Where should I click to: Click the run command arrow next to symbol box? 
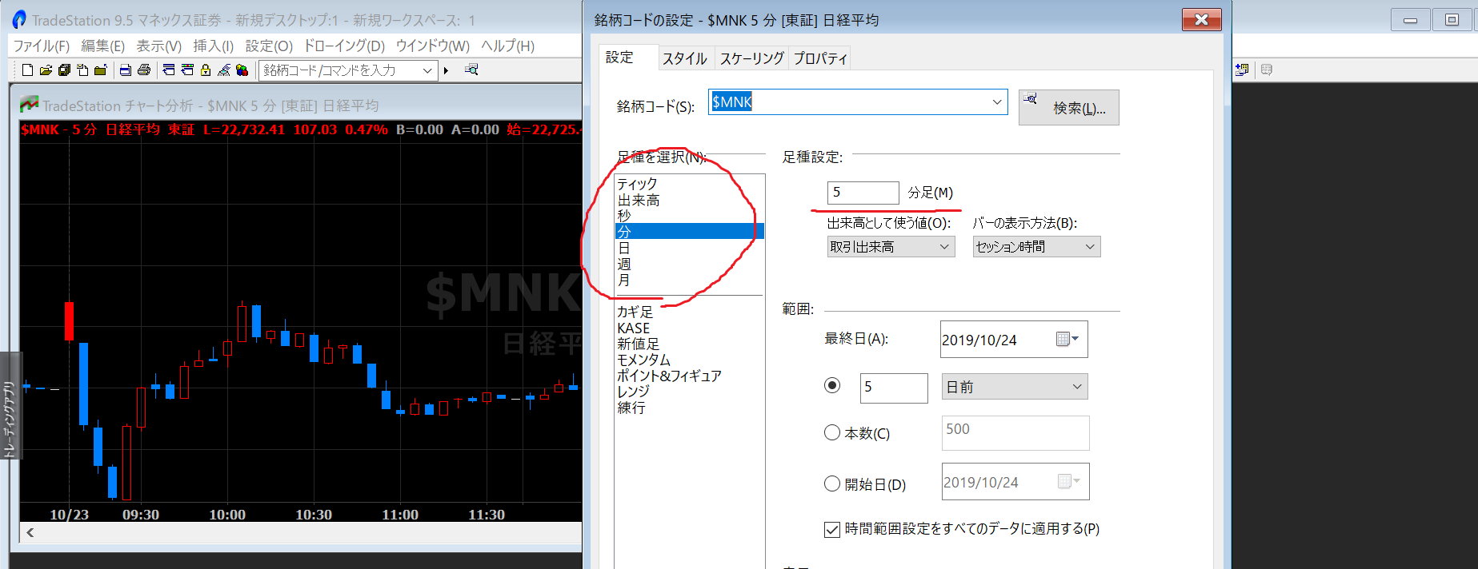[447, 70]
